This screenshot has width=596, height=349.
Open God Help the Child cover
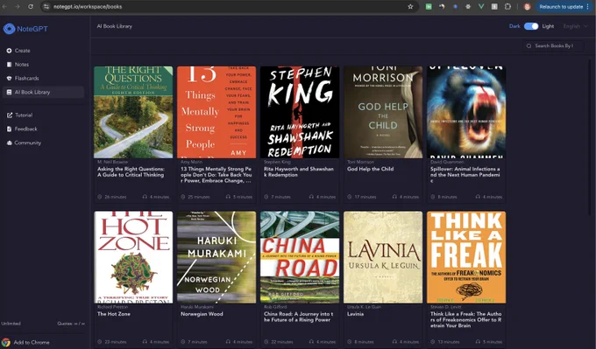click(x=383, y=112)
